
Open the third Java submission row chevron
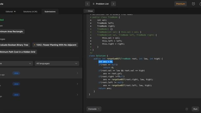tap(77, 94)
